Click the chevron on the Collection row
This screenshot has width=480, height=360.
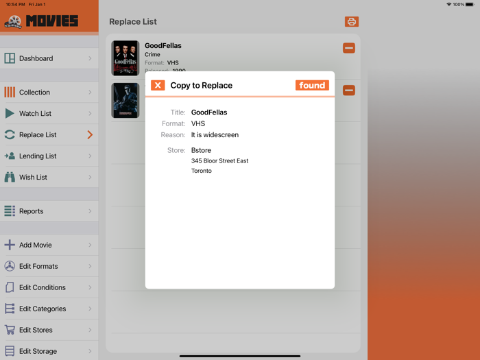(x=90, y=92)
